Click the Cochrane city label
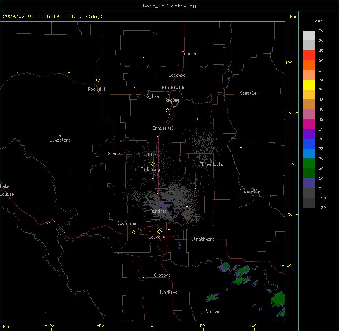Screen dimensions: 339x331 (x=127, y=223)
